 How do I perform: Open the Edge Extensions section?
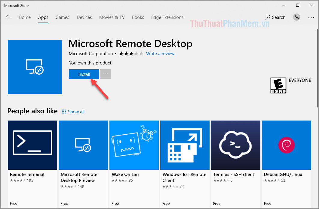click(167, 17)
